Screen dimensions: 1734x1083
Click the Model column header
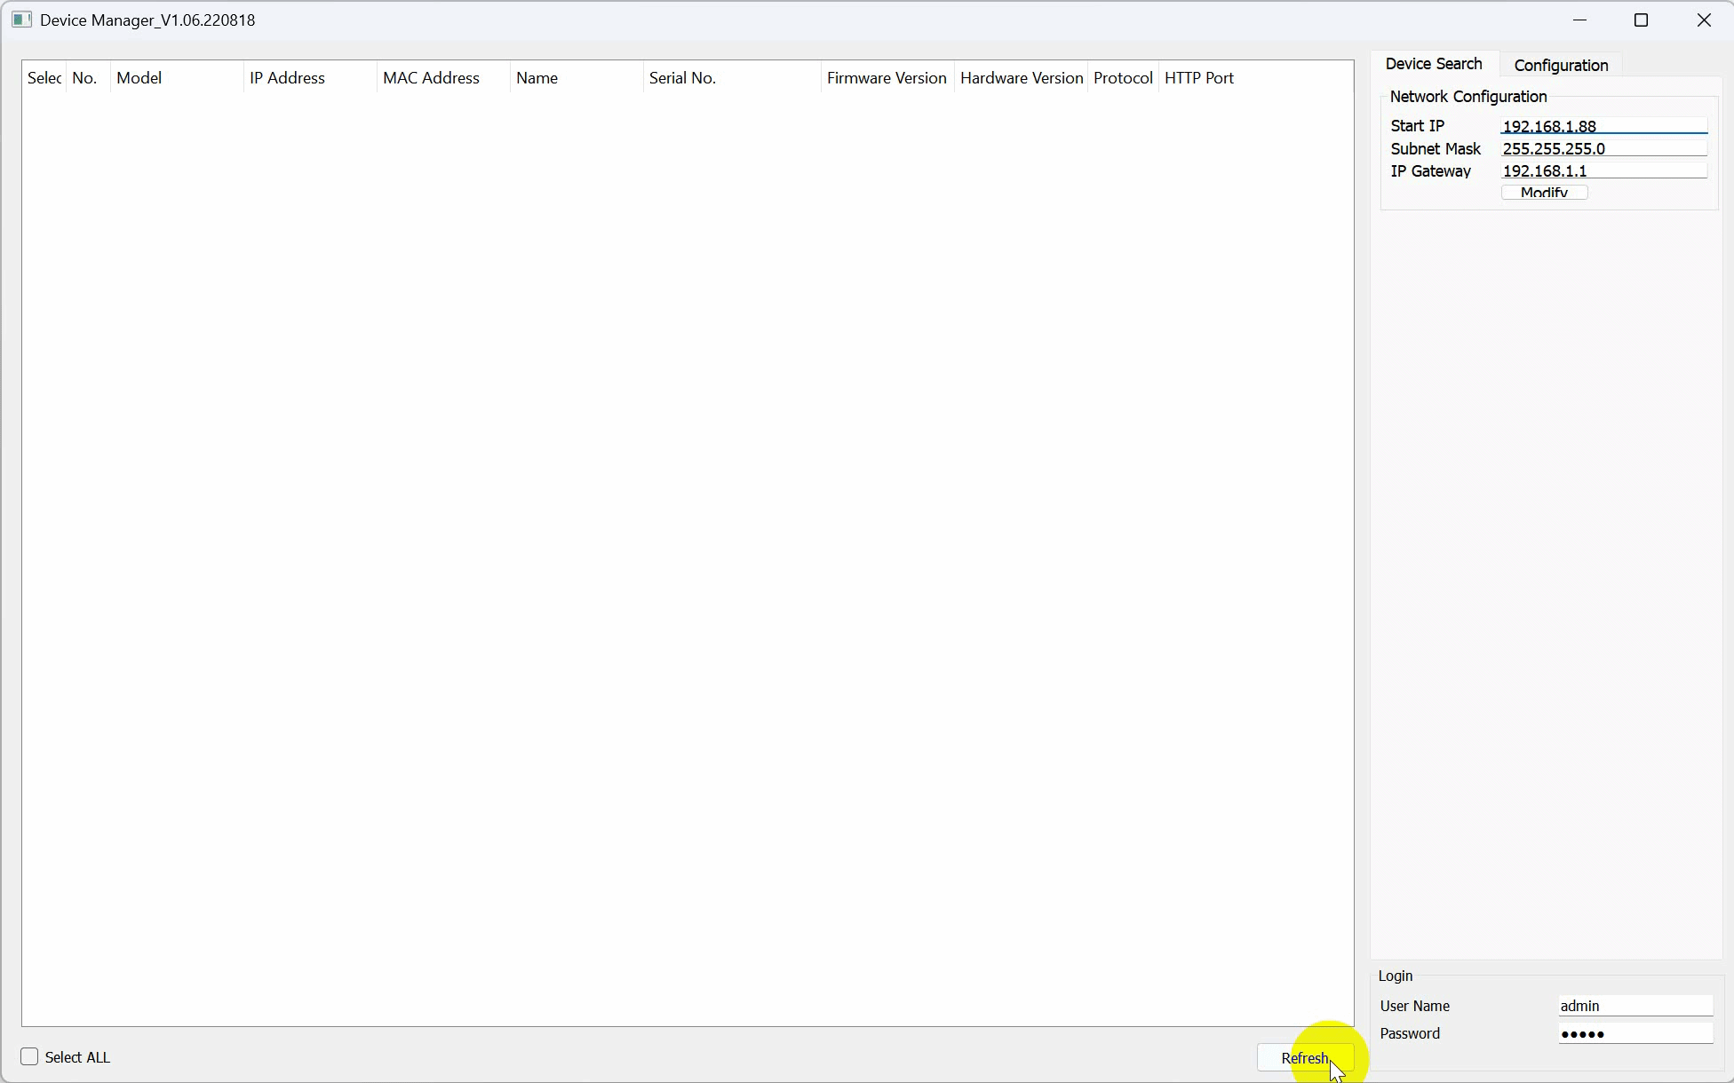139,78
